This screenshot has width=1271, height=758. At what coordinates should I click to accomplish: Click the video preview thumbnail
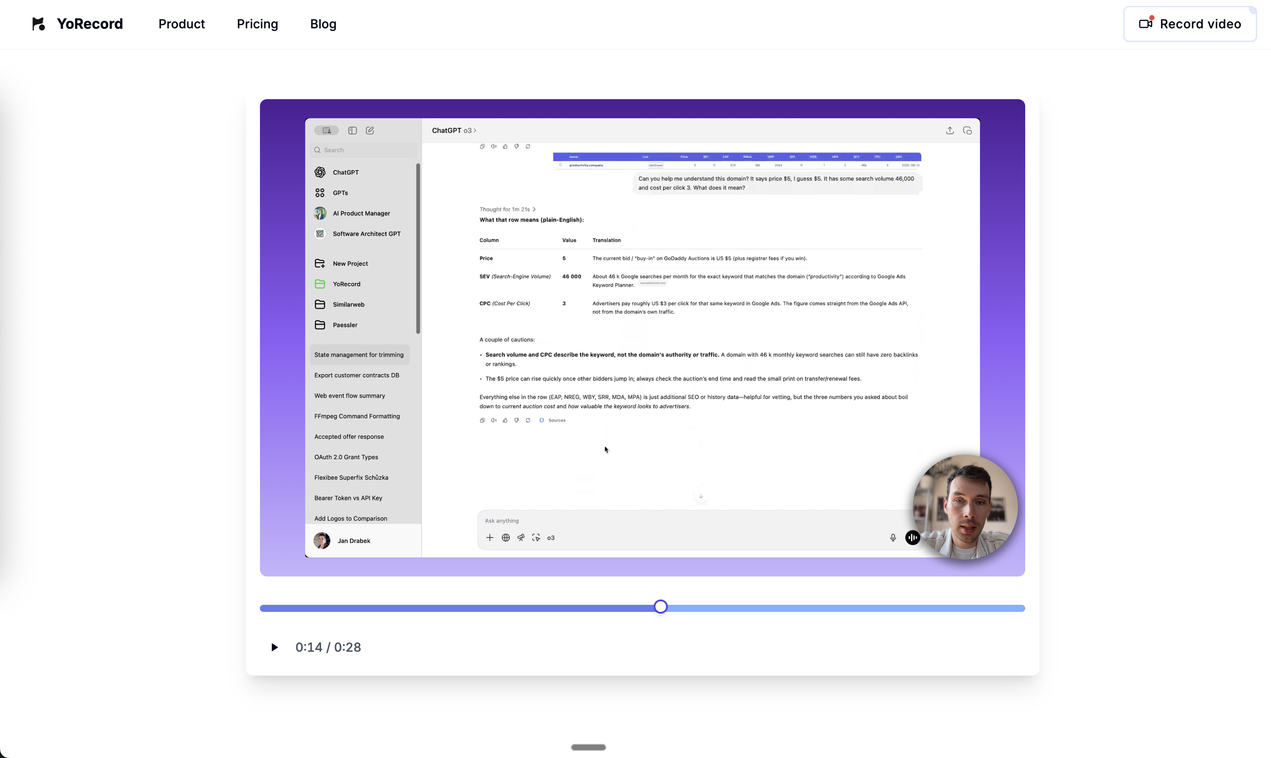[x=642, y=338]
